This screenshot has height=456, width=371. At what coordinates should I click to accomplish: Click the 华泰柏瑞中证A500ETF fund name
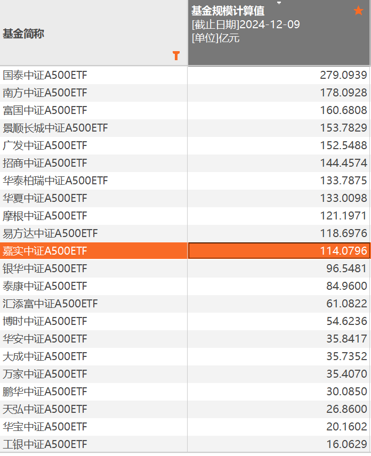tap(55, 181)
